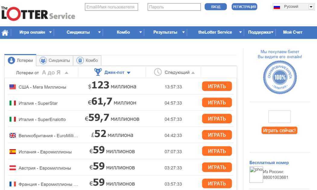The image size is (317, 190).
Task: Open Игра онлайн in navigation bar
Action: coord(32,32)
